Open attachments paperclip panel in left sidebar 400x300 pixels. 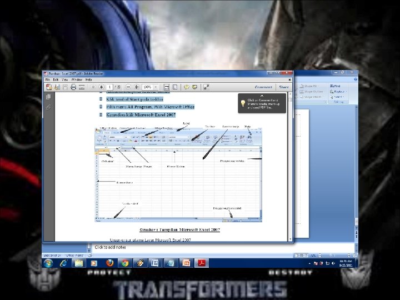point(48,107)
